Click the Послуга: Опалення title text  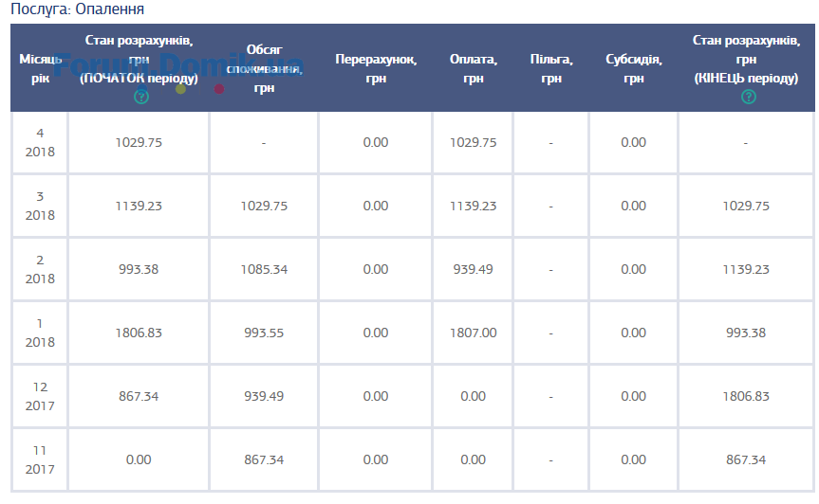tap(77, 9)
